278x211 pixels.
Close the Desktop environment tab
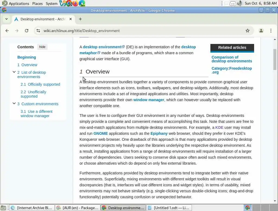coord(71,19)
